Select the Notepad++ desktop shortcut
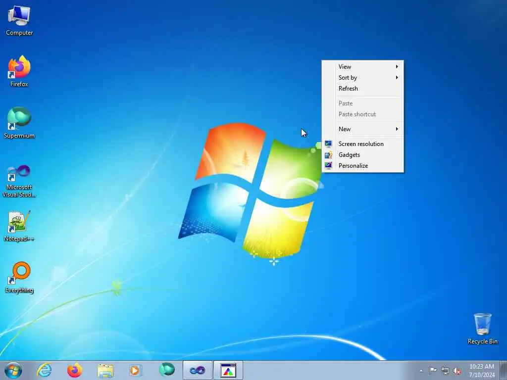This screenshot has height=380, width=507. click(19, 226)
